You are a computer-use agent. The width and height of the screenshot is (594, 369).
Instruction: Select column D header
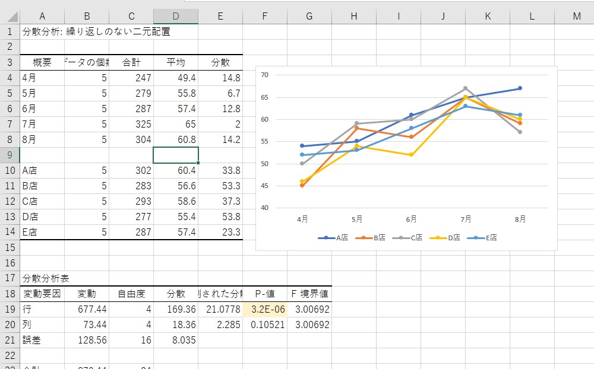(176, 16)
